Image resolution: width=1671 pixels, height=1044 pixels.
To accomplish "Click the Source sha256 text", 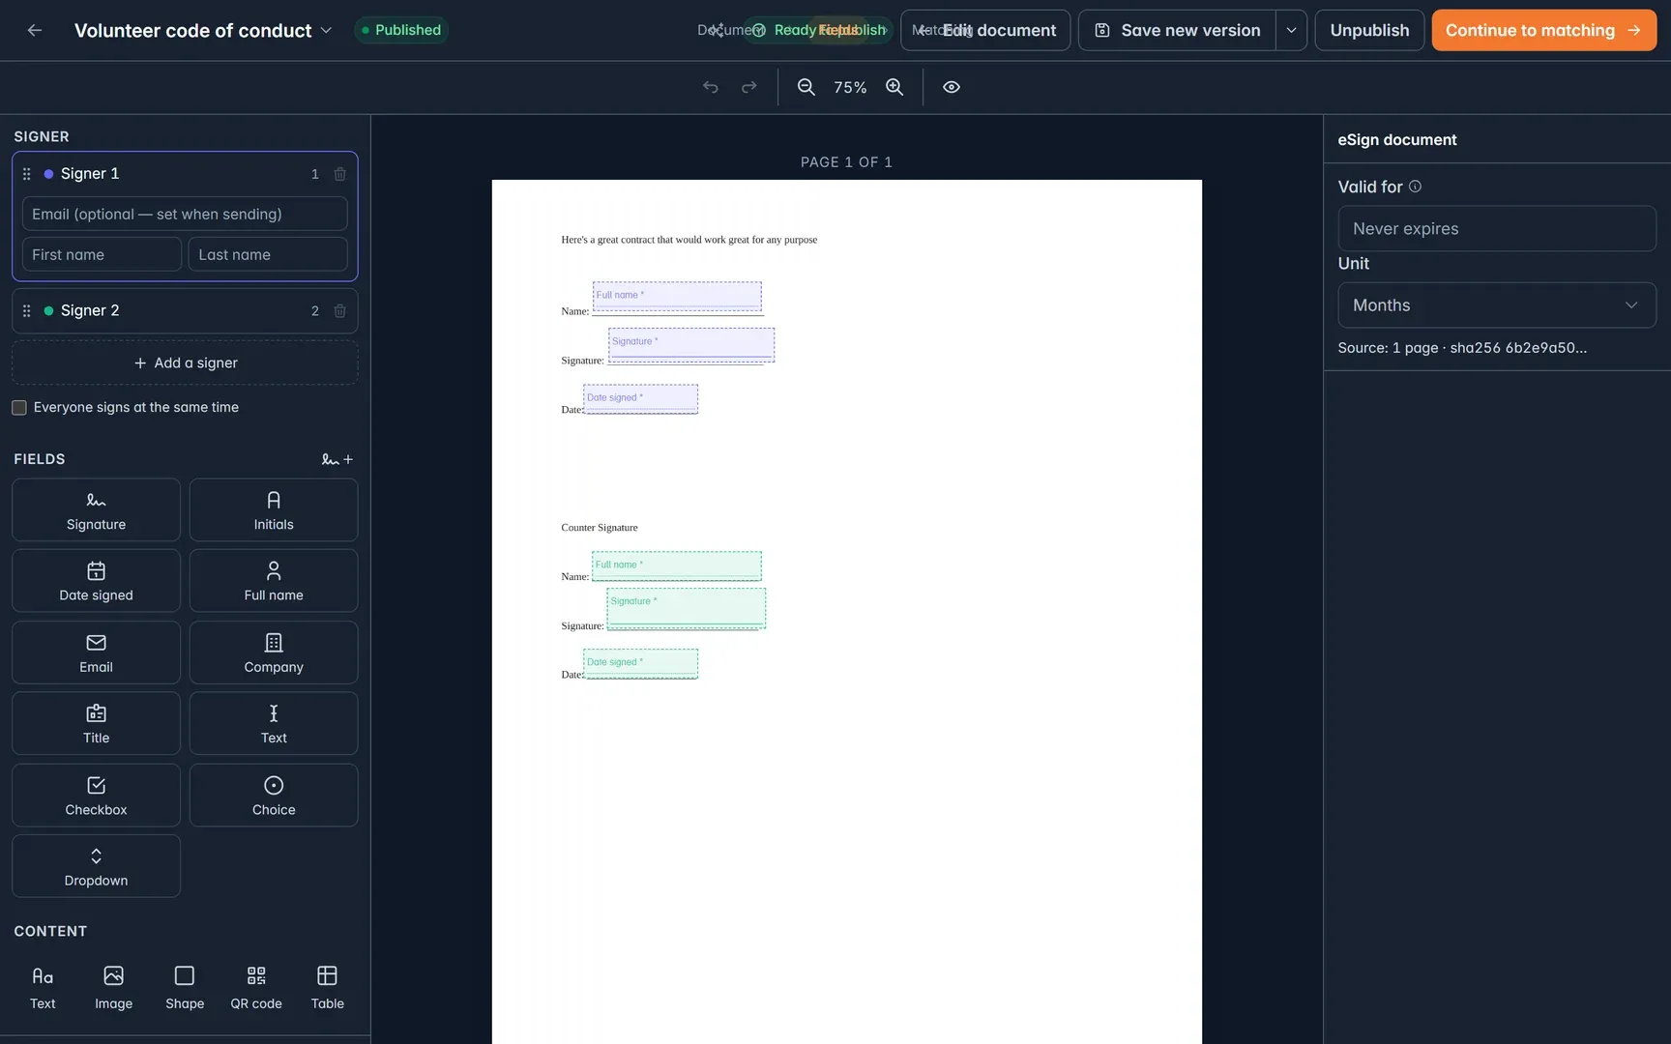I will click(1462, 348).
